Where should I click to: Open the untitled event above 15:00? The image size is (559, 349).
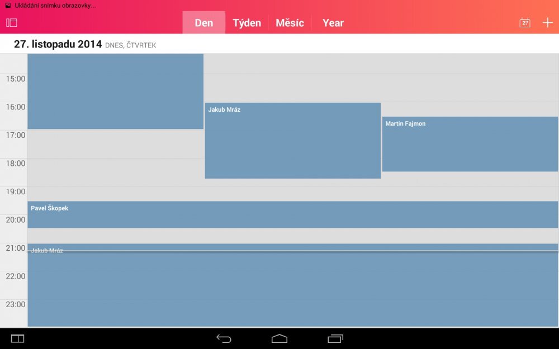(x=115, y=91)
